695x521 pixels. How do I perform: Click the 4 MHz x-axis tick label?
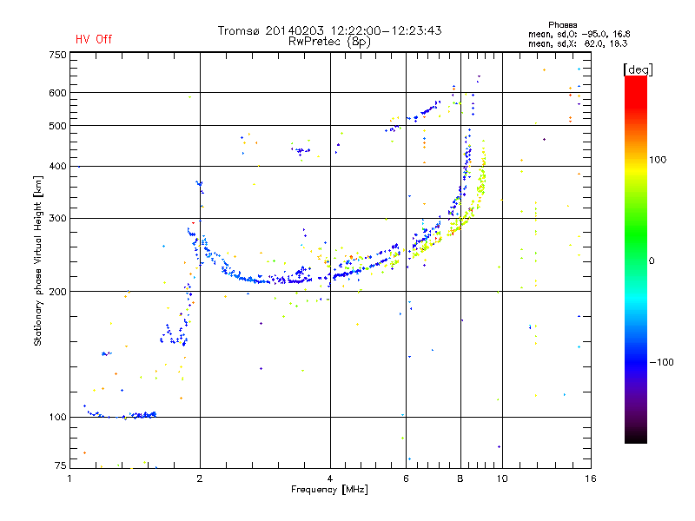[x=330, y=478]
